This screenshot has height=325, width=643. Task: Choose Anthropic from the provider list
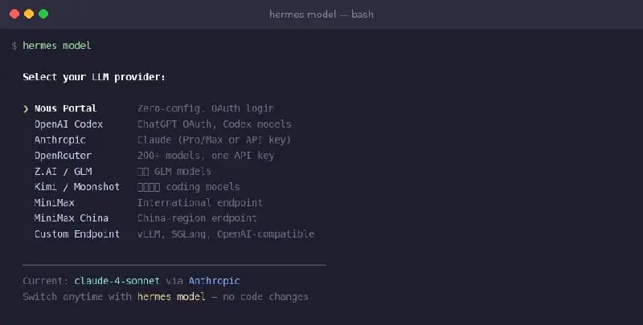point(59,140)
